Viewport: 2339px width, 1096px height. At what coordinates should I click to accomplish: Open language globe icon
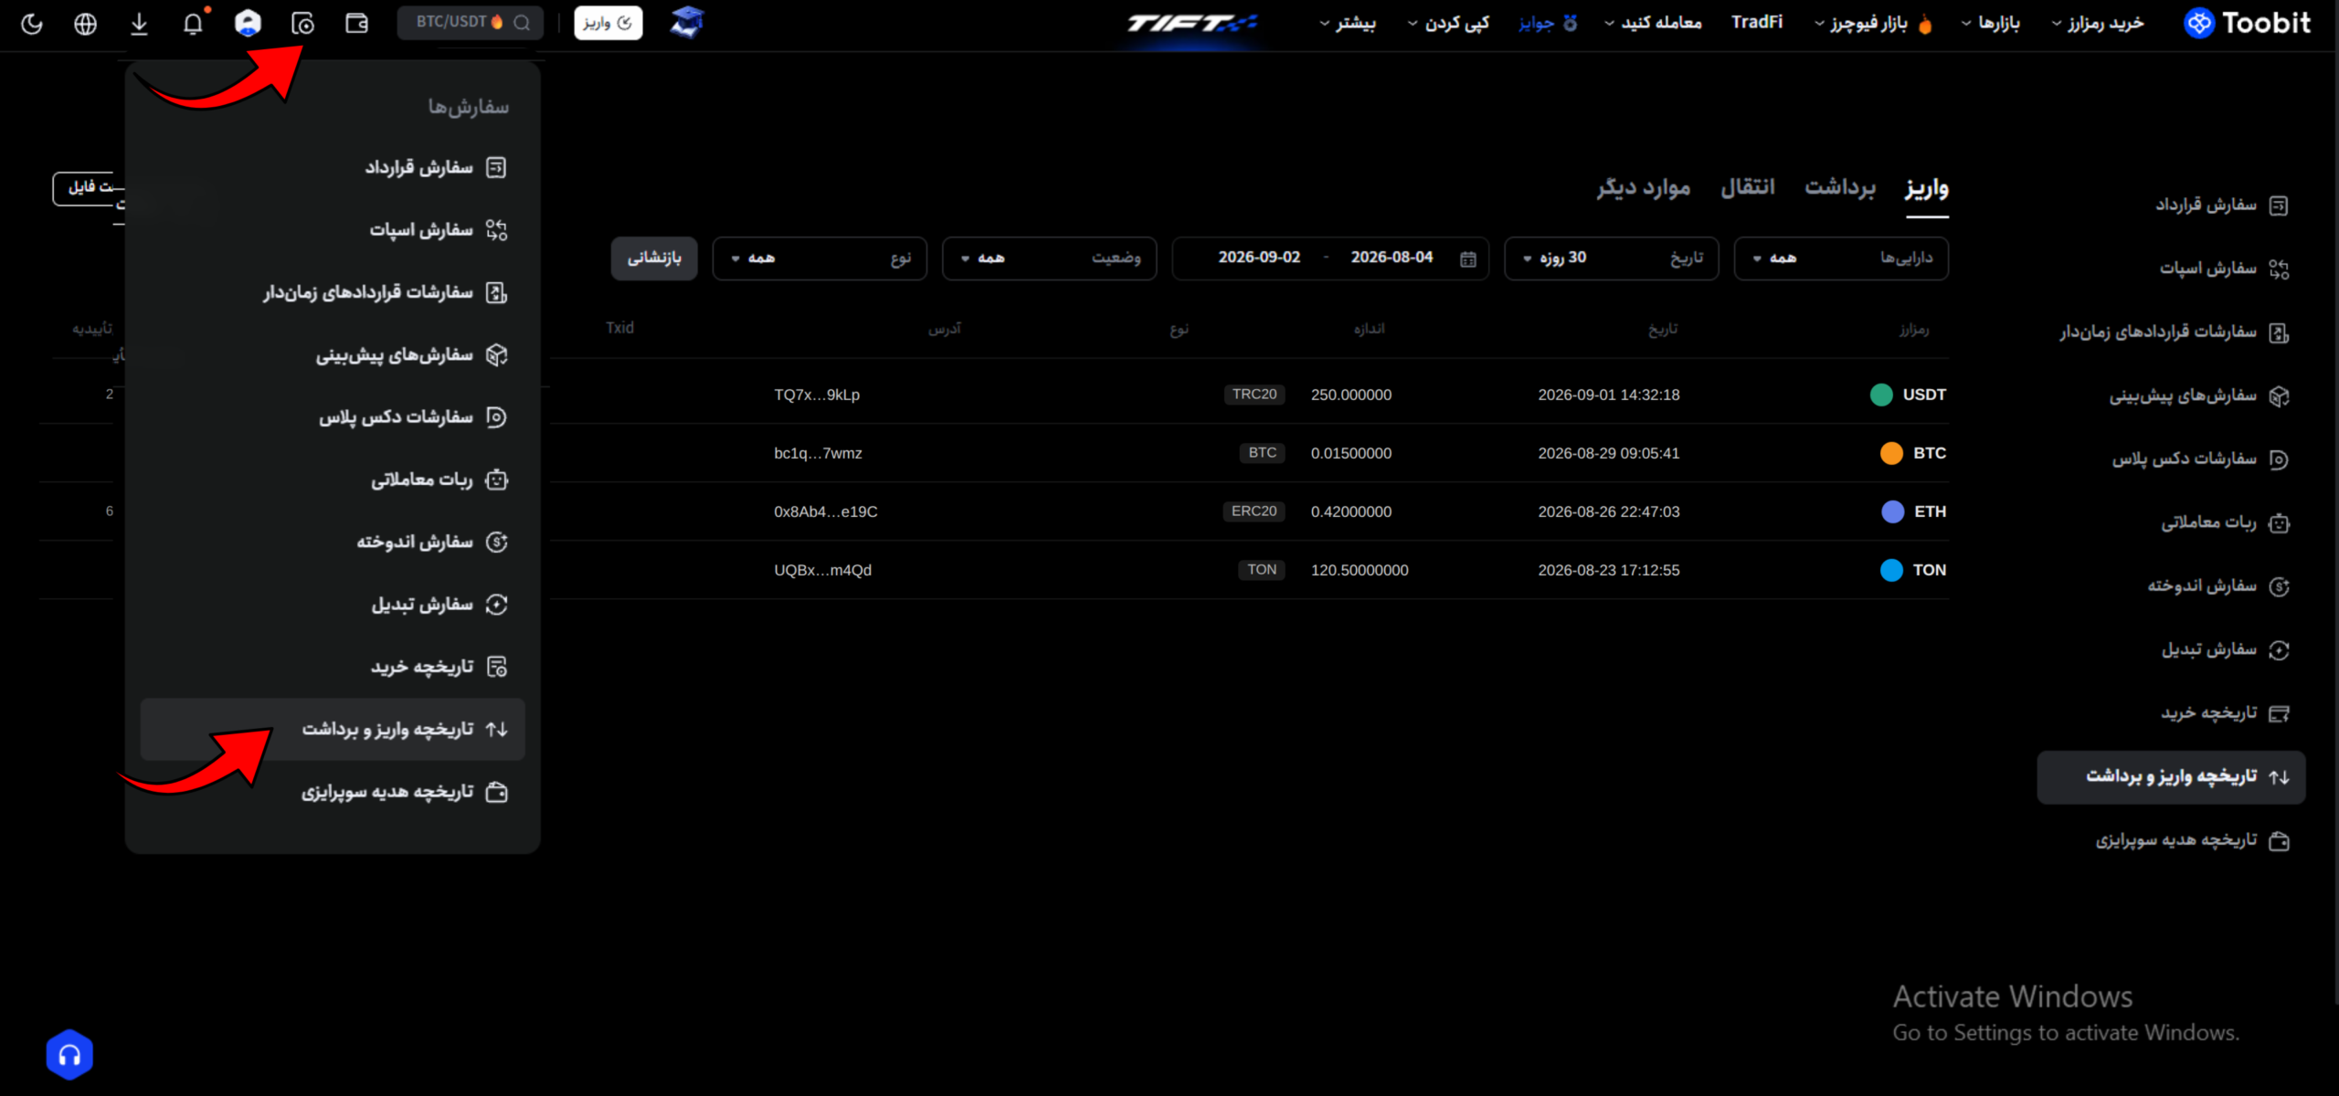[x=85, y=24]
